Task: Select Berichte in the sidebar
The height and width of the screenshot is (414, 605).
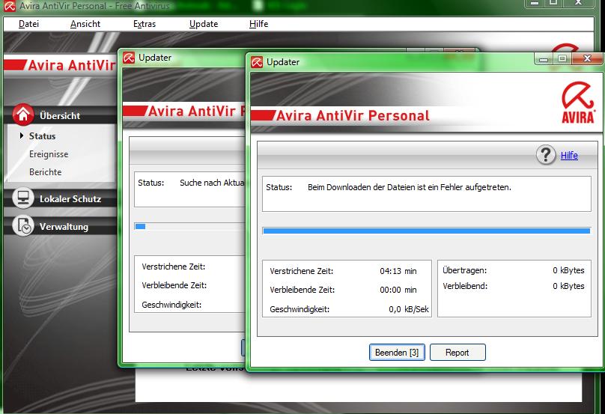Action: (x=45, y=171)
